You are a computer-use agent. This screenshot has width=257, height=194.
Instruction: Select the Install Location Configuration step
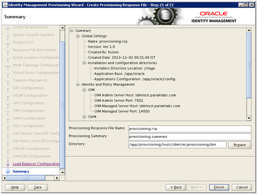coord(36,58)
